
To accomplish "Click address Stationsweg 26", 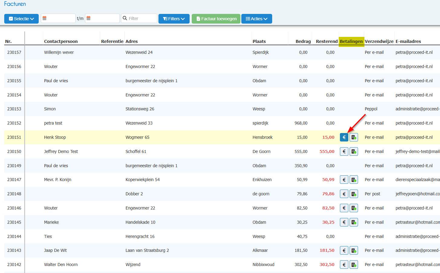I will tap(140, 109).
